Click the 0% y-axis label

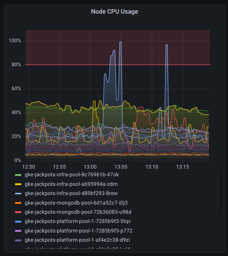[18, 161]
